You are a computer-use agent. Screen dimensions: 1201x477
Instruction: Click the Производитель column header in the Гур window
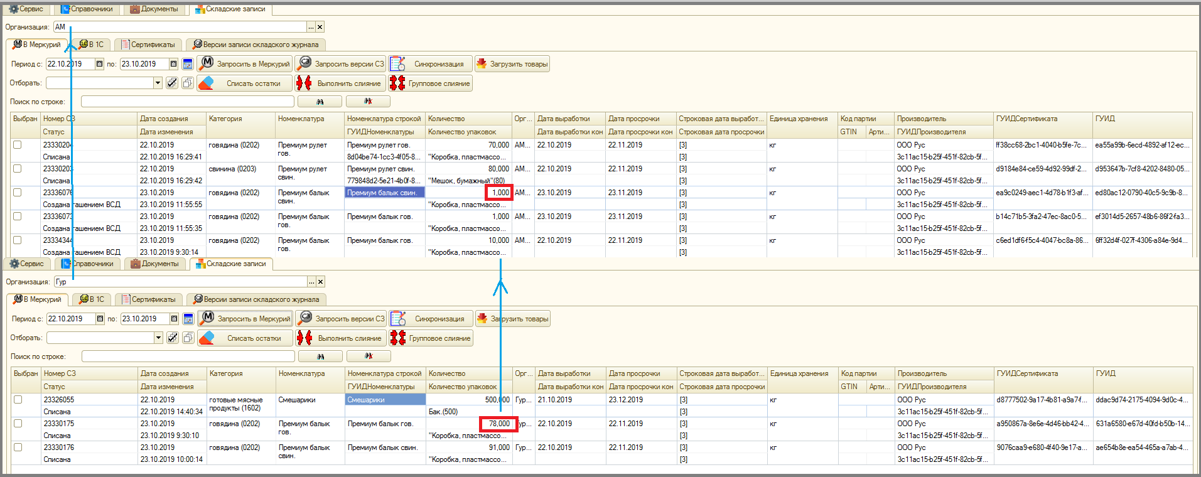(x=944, y=373)
